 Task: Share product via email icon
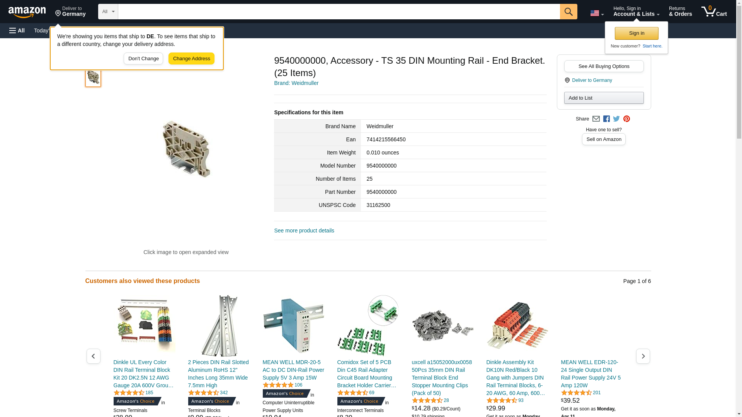coord(596,119)
